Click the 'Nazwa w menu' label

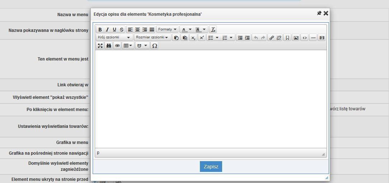coord(73,15)
